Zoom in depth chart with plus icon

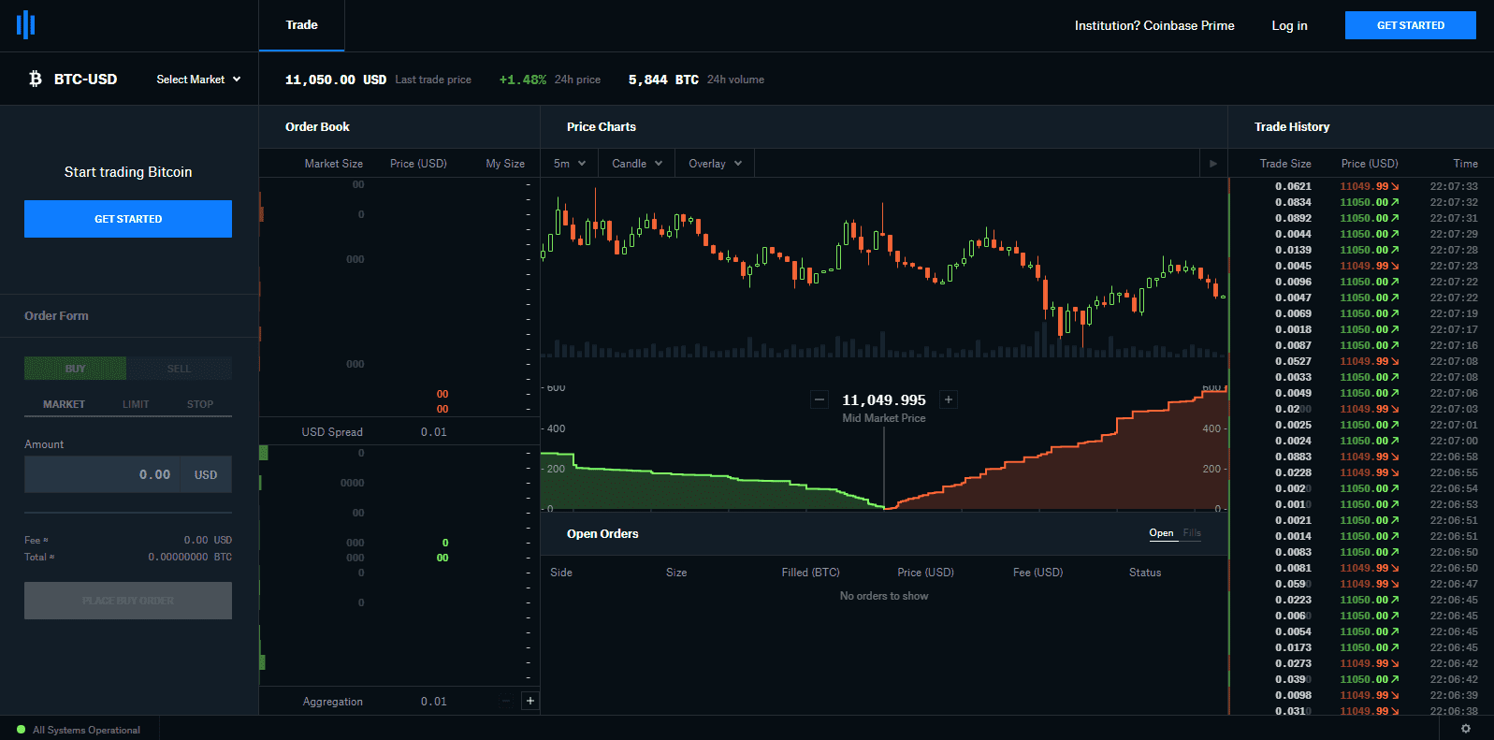pyautogui.click(x=949, y=399)
